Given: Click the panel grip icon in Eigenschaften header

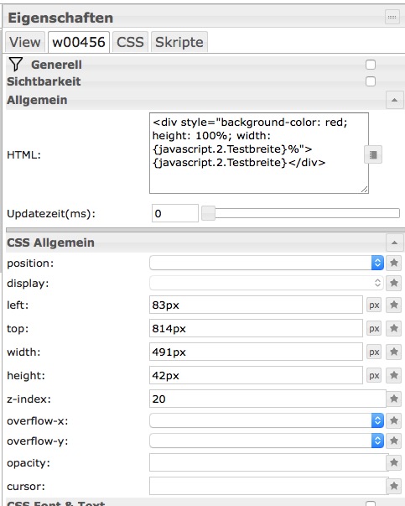Looking at the screenshot, I should [392, 17].
